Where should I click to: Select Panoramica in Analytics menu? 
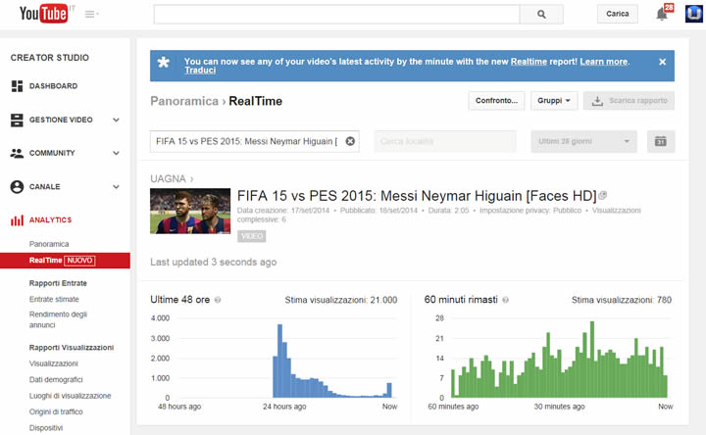49,244
